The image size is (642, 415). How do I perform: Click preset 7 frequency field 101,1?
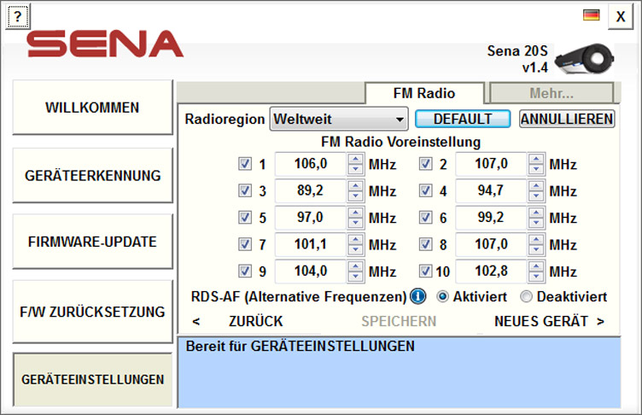[x=311, y=244]
